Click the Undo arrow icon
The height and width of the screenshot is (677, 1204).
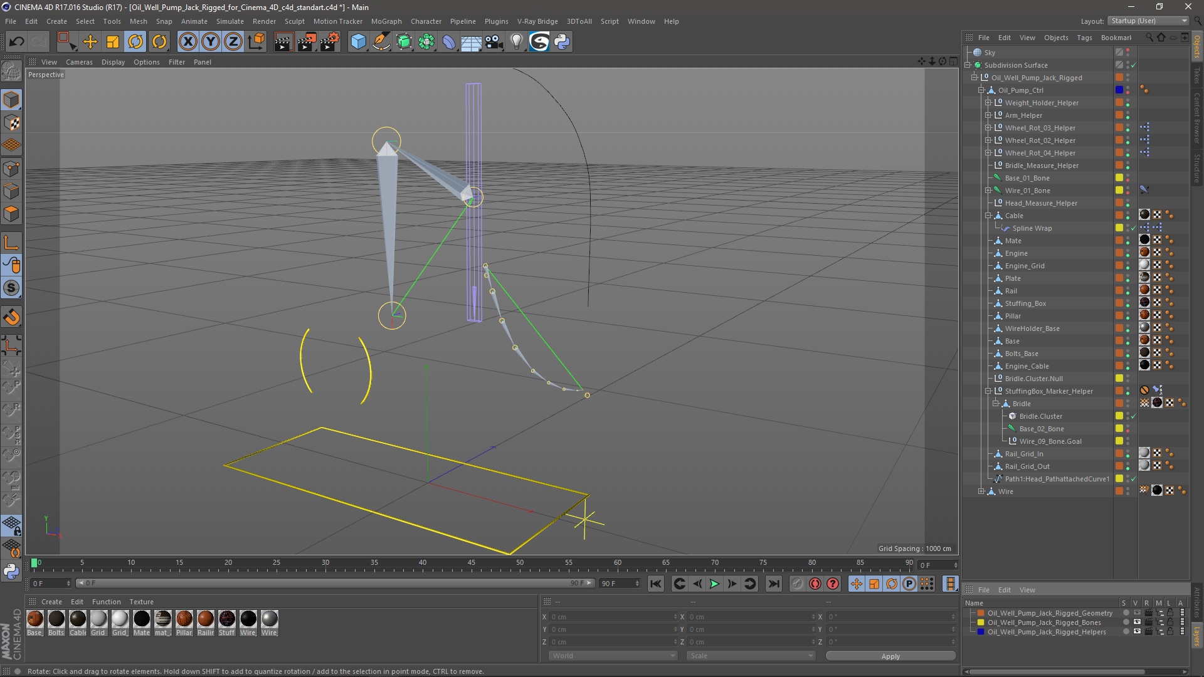pyautogui.click(x=17, y=42)
